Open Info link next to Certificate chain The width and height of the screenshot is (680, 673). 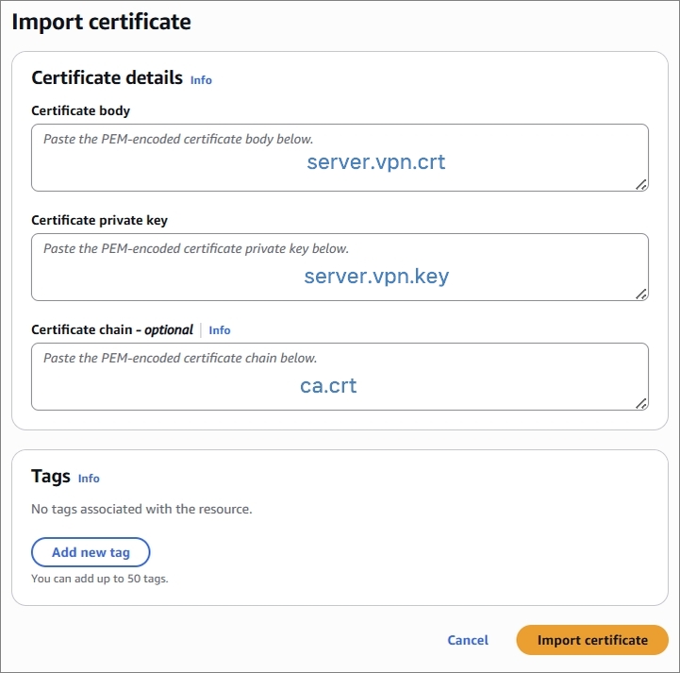click(x=220, y=330)
